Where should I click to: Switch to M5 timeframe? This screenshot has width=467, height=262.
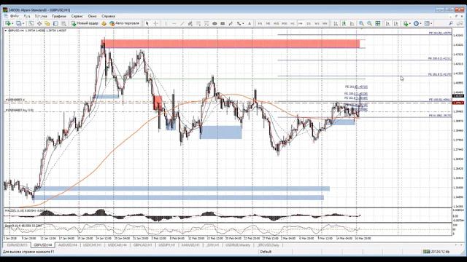coord(268,23)
